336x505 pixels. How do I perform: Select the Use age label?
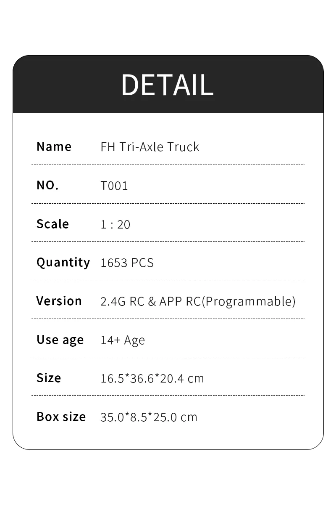point(60,340)
